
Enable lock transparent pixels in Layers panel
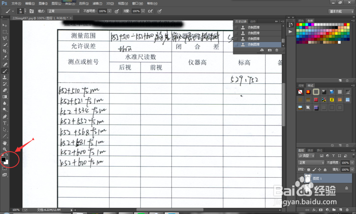click(308, 170)
